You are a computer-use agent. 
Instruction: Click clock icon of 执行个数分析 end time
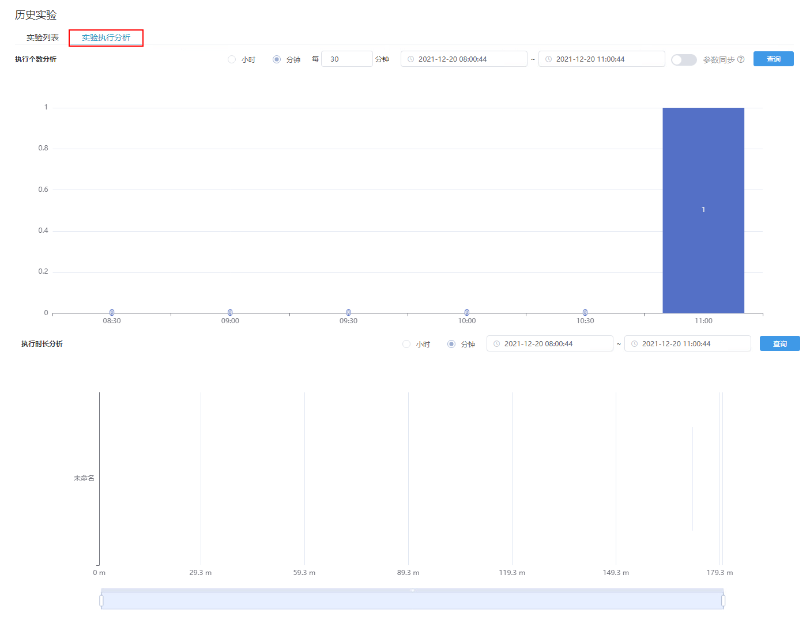tap(549, 59)
